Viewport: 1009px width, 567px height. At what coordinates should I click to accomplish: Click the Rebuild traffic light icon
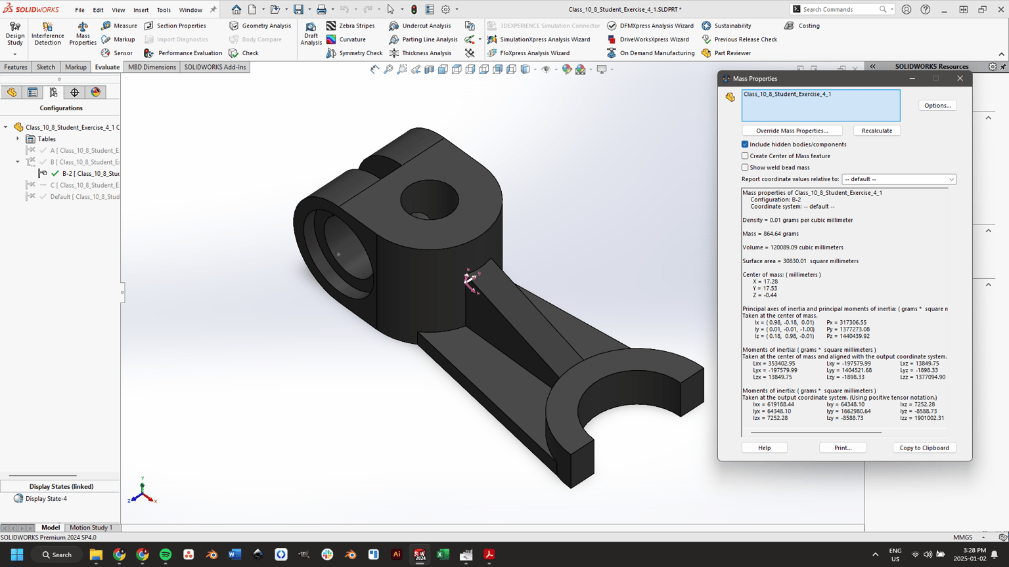[414, 9]
